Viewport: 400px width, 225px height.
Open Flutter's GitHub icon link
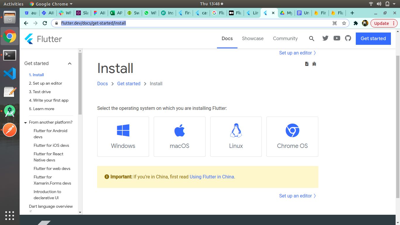point(348,38)
